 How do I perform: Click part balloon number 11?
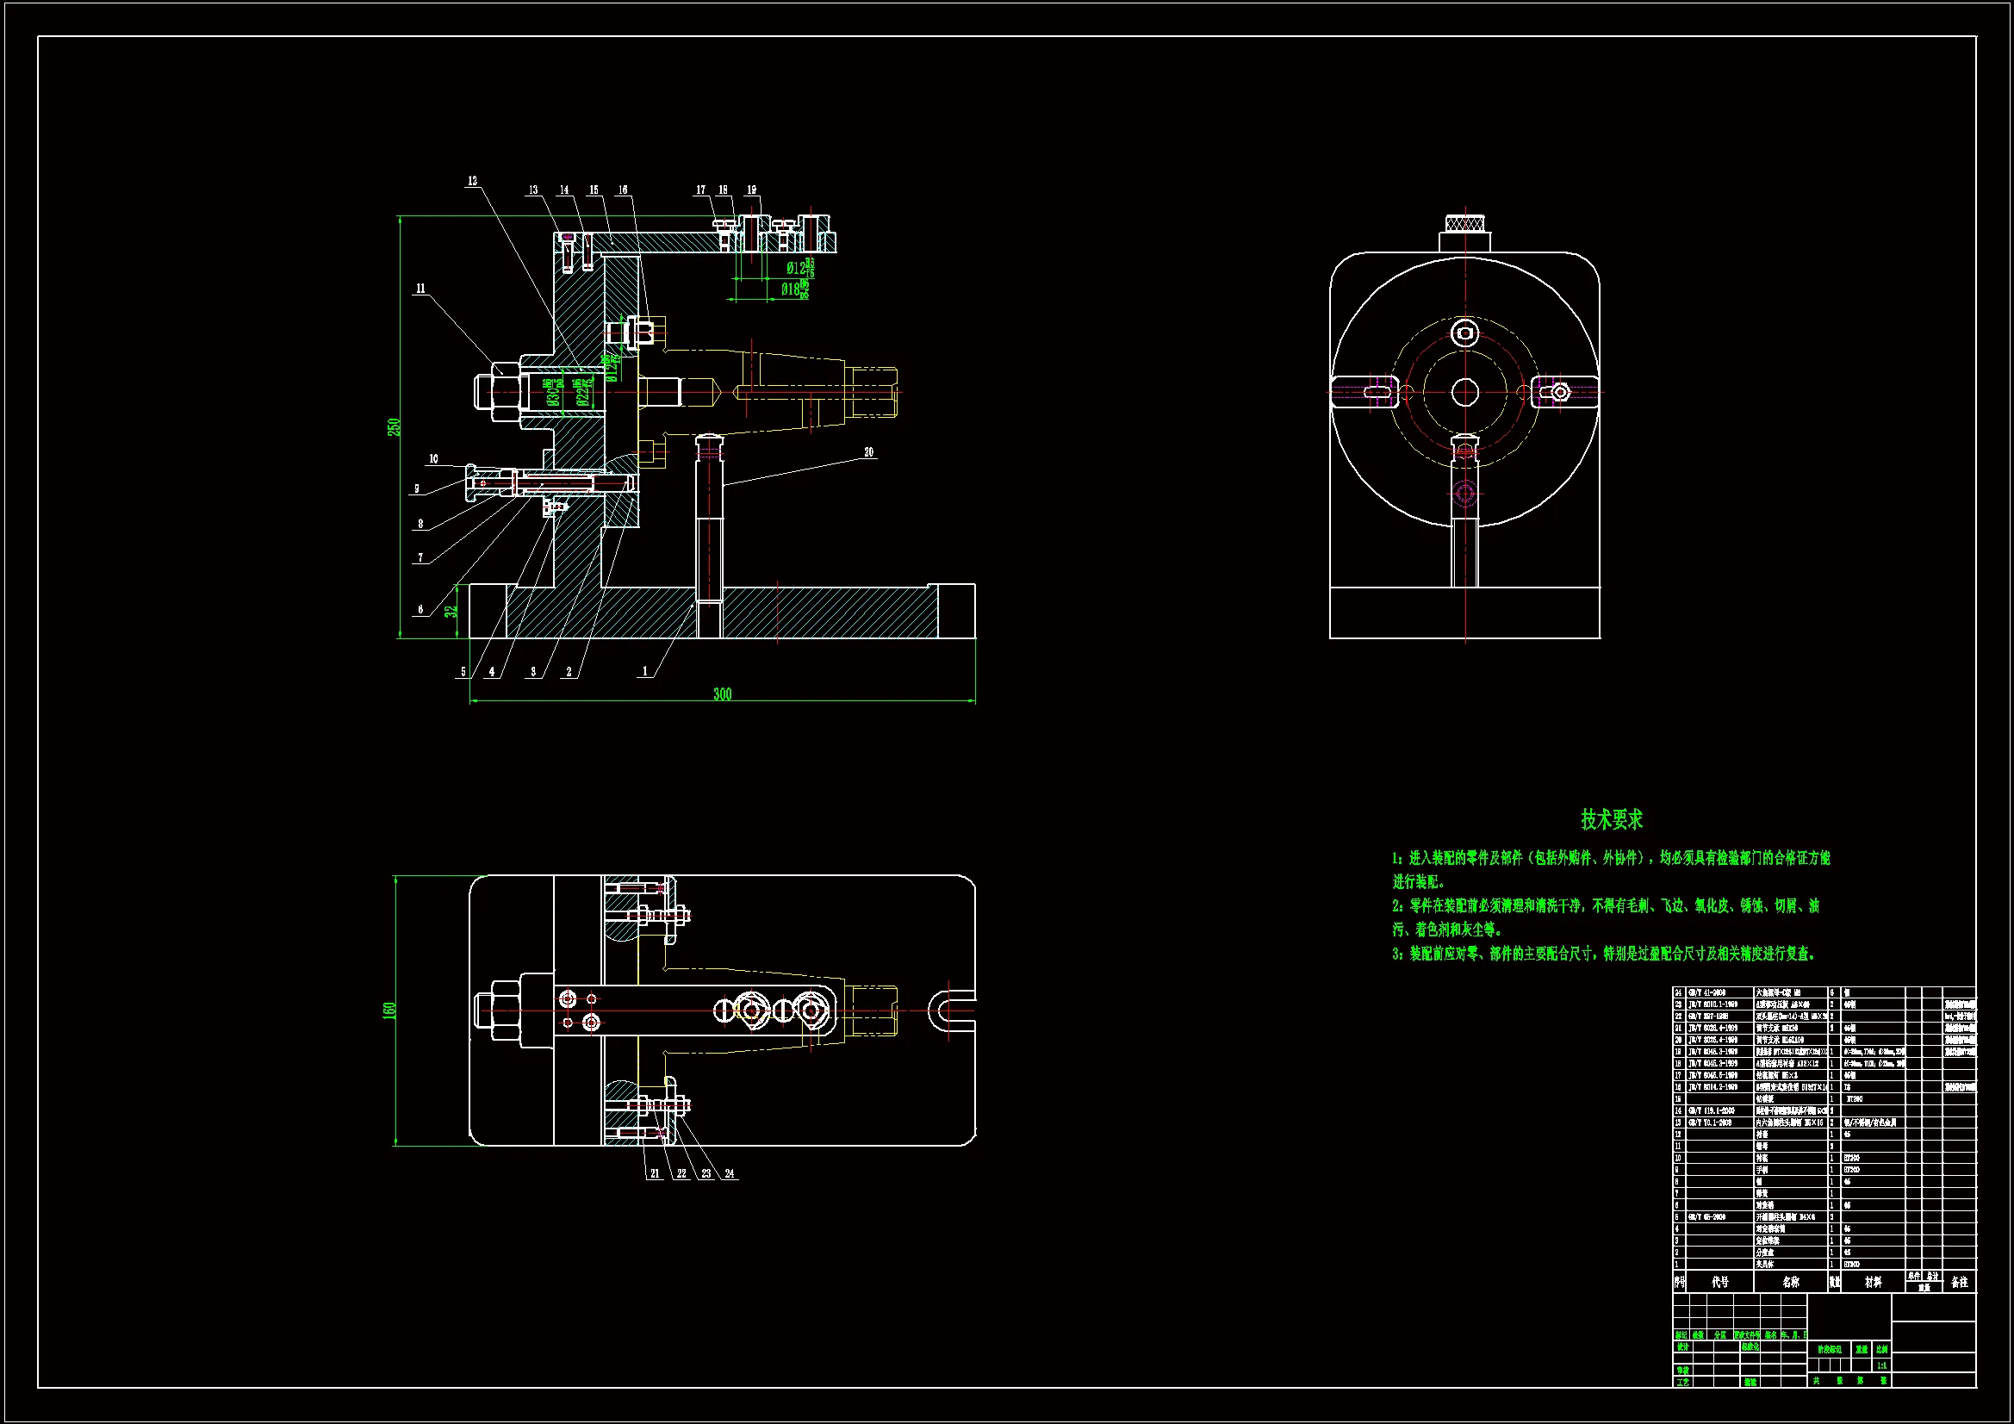(x=421, y=288)
